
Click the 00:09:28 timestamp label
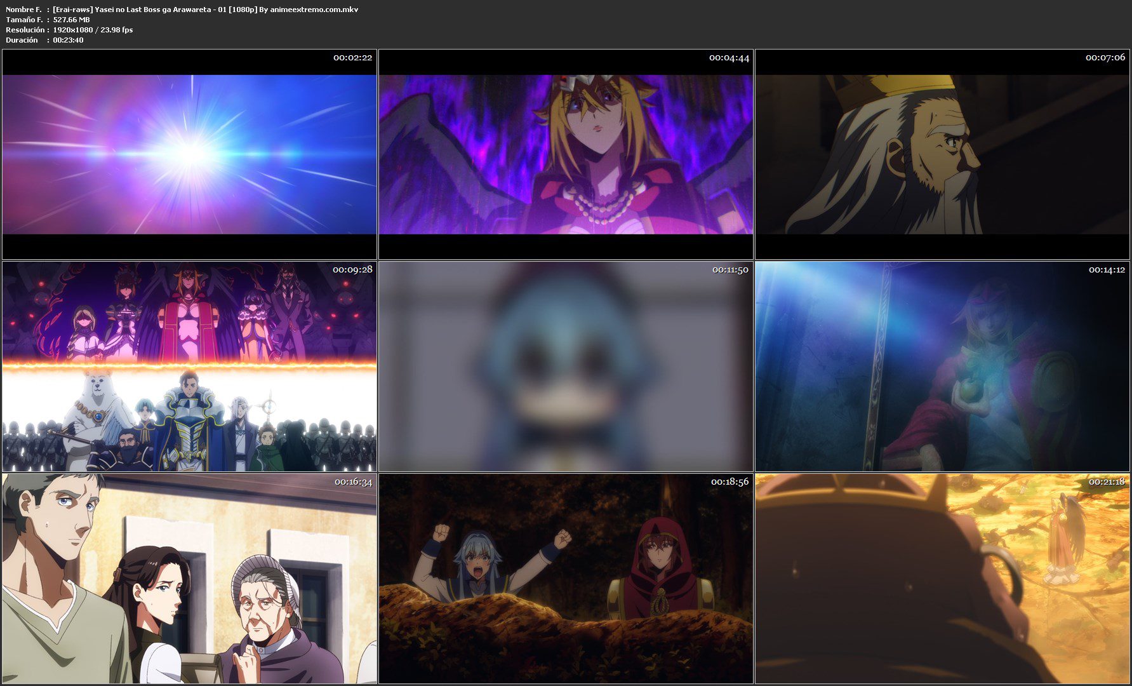pyautogui.click(x=352, y=270)
